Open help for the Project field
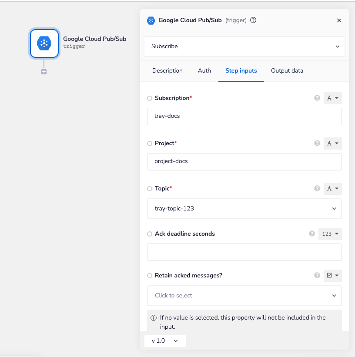 click(317, 143)
